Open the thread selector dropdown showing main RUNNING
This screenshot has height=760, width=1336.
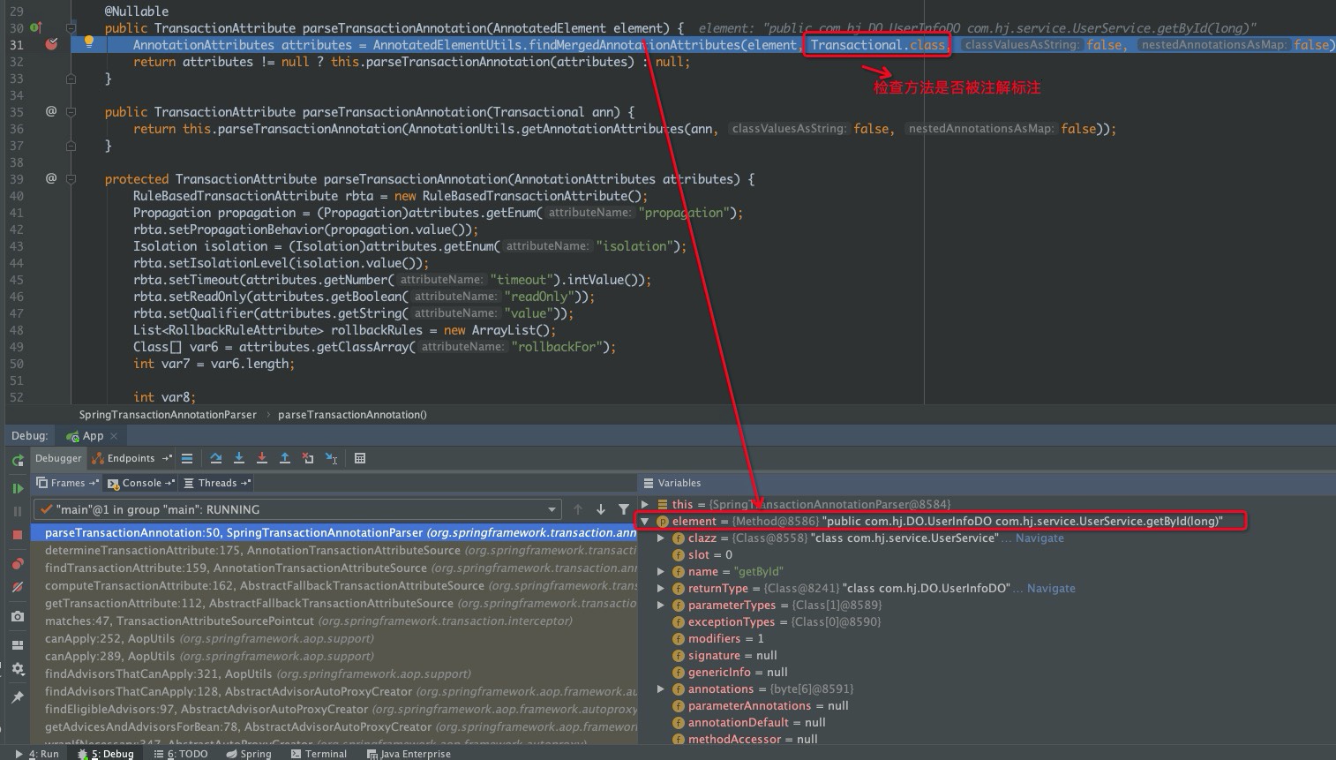tap(296, 509)
